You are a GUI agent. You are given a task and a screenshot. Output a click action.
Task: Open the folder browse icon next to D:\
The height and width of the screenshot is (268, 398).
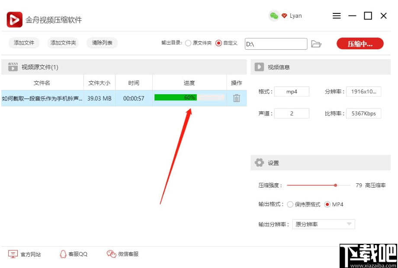tap(316, 44)
